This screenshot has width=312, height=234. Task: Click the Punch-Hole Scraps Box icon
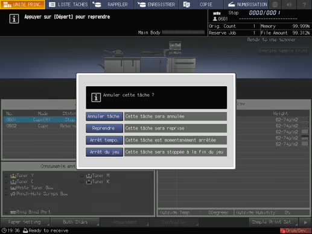point(13,194)
